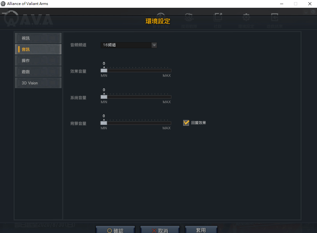
Task: Click the app icon in the title bar
Action: (3, 4)
